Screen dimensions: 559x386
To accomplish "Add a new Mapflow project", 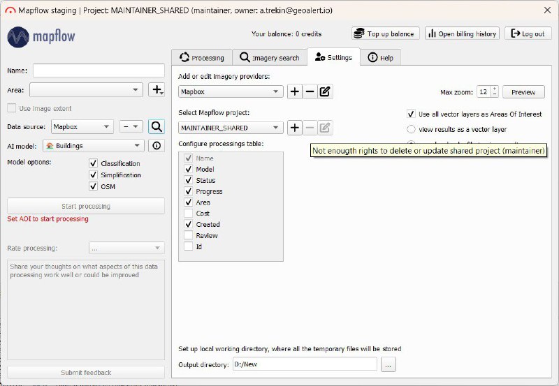I will tap(295, 128).
